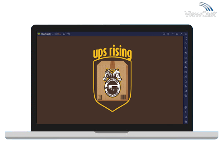Viewport: 221px width, 152px height.
Task: Open the sidebar circular play (sync) icon
Action: 186,62
